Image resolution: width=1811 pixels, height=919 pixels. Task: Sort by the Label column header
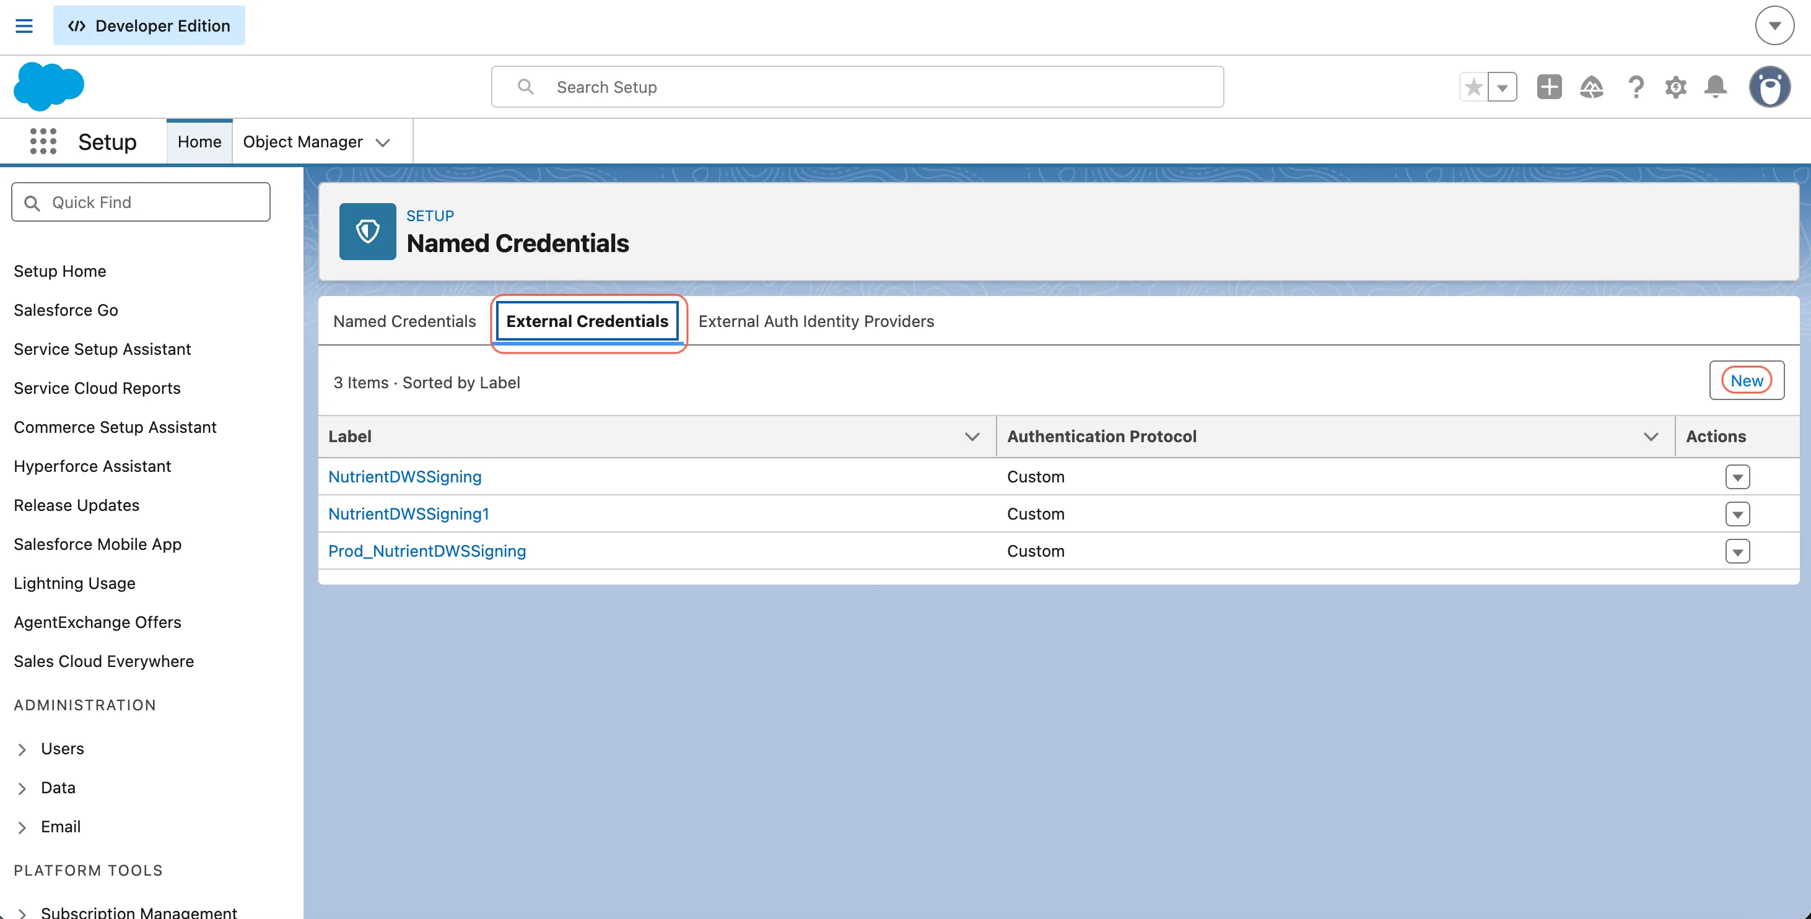(349, 436)
